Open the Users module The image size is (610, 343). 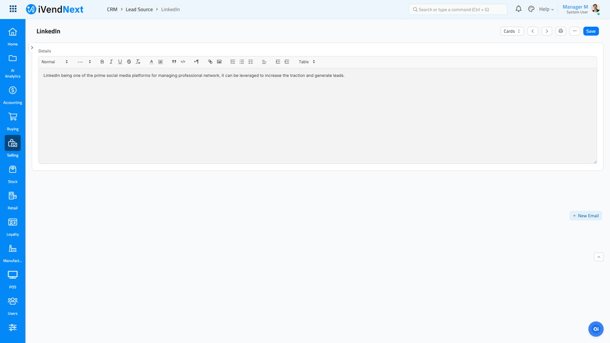pos(13,305)
